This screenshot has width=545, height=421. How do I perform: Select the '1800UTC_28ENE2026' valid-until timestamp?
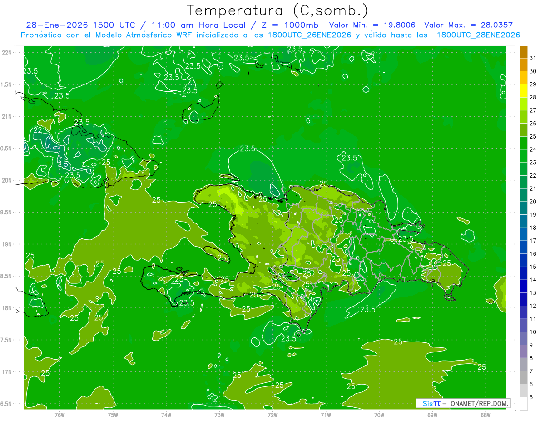coord(478,35)
